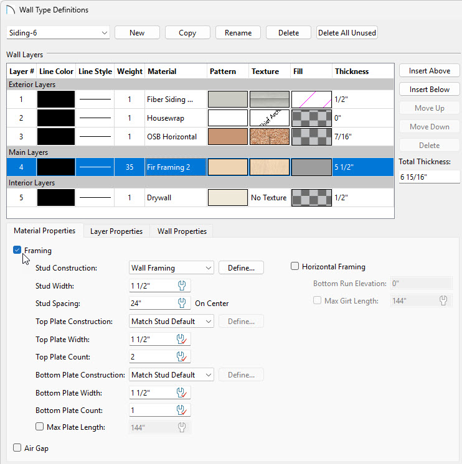The height and width of the screenshot is (464, 462).
Task: Click the Copy button
Action: point(187,32)
